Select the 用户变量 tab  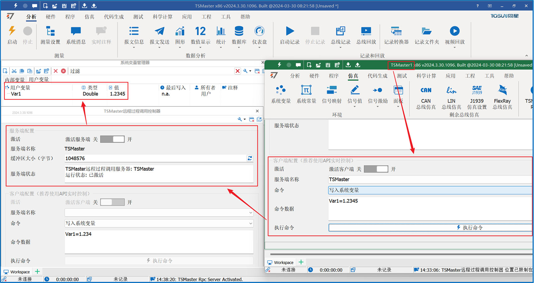pyautogui.click(x=39, y=80)
